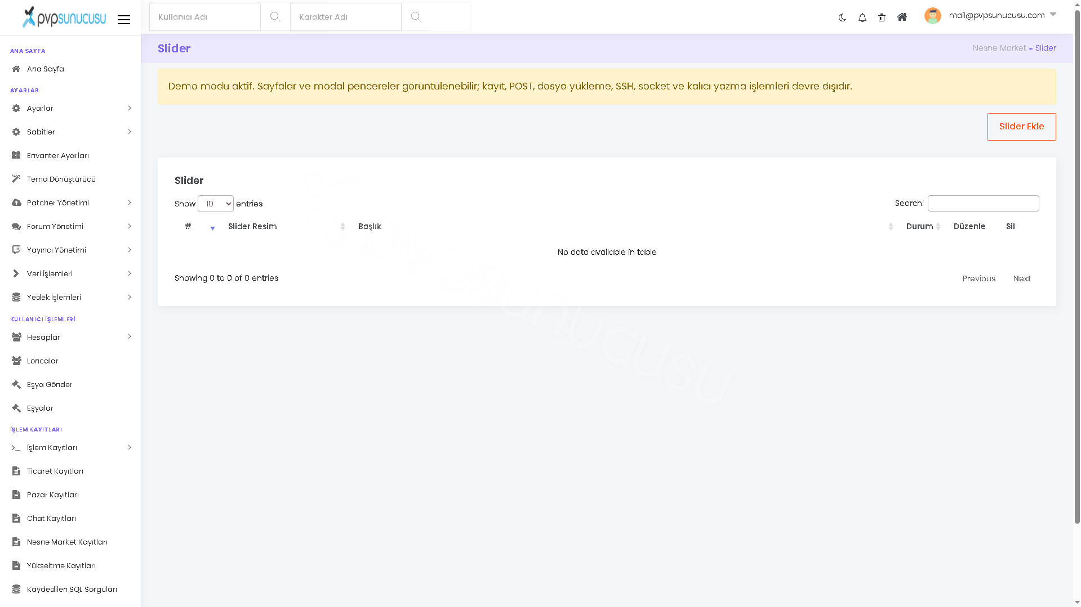Focus the table Search input field
The height and width of the screenshot is (607, 1081).
coord(983,203)
